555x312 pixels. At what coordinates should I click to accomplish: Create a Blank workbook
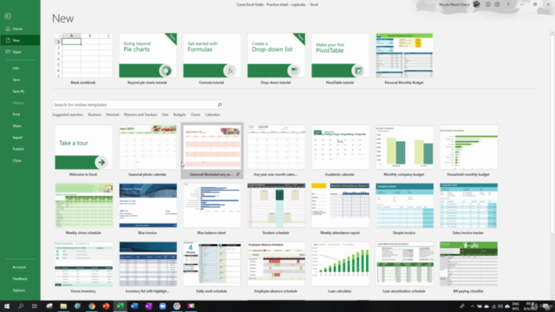pos(83,59)
